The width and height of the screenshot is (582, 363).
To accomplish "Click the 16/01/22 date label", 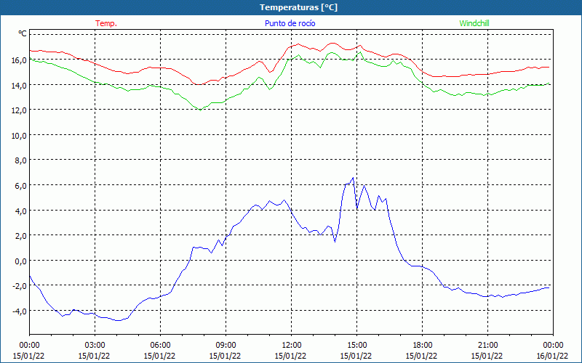I will point(552,356).
